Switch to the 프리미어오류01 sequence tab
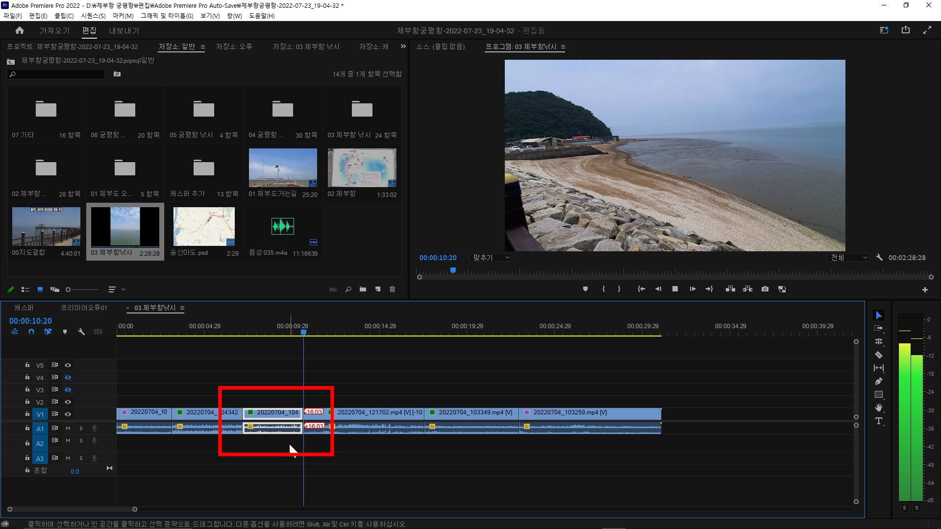 pyautogui.click(x=84, y=308)
